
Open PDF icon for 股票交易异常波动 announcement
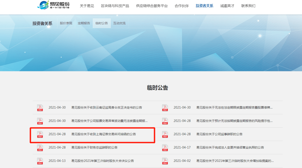tap(40, 121)
